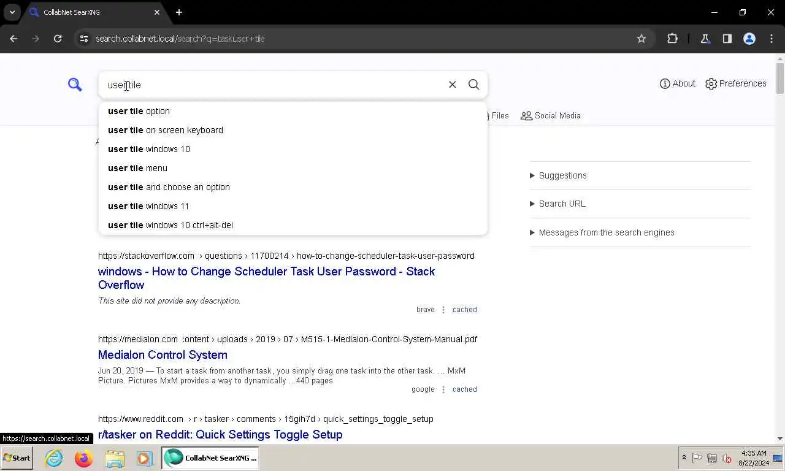The height and width of the screenshot is (471, 785).
Task: Click the google engine label
Action: [423, 389]
